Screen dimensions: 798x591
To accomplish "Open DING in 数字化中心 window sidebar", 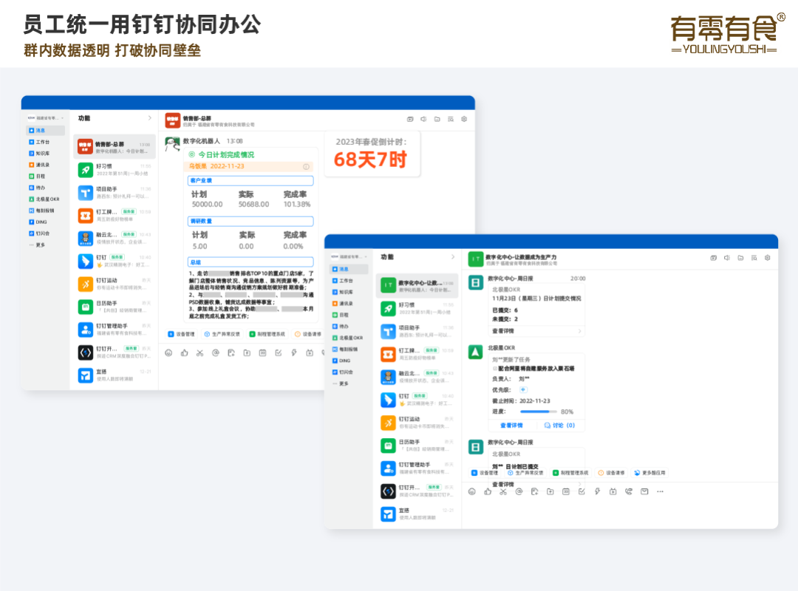I will pos(341,361).
